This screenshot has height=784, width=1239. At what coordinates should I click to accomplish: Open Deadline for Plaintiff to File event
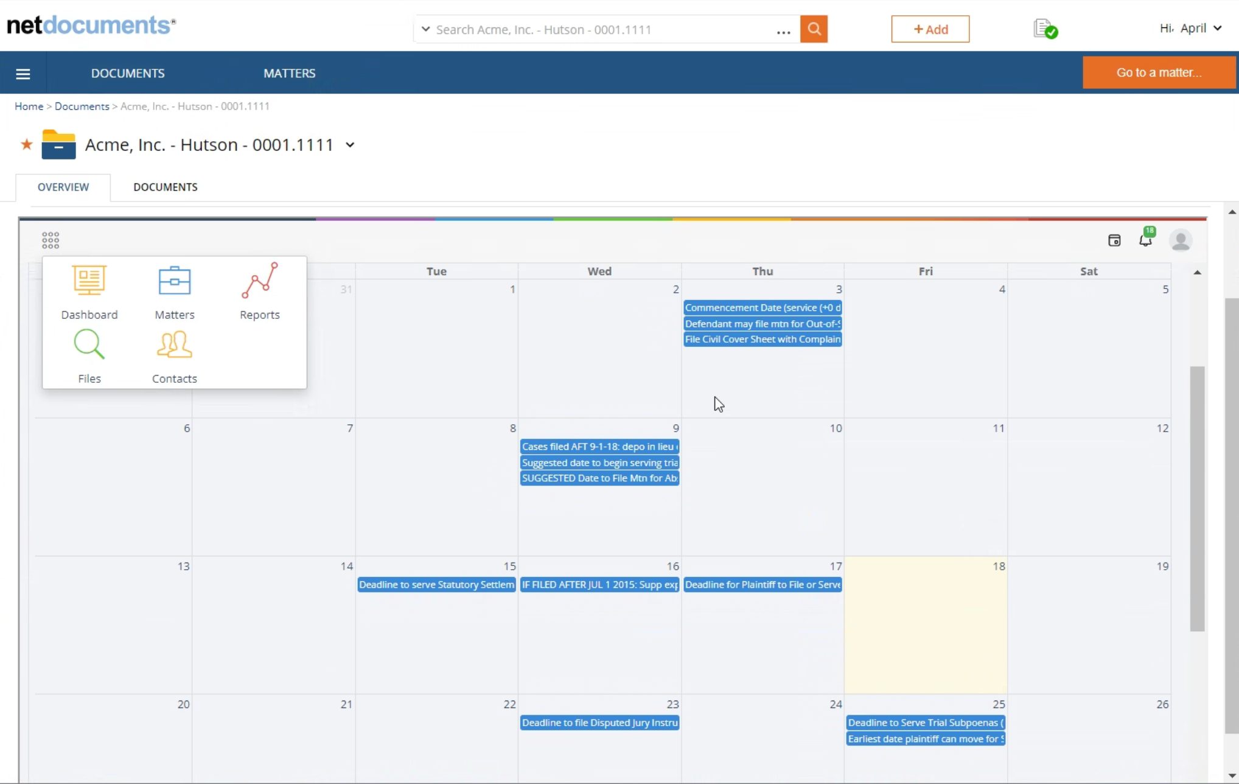pos(763,584)
